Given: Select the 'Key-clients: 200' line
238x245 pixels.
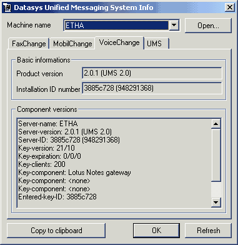Looking at the screenshot, I should [42, 164].
